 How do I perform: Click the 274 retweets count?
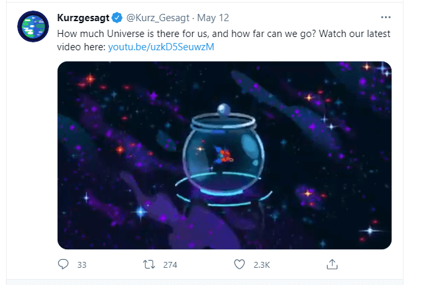coord(170,265)
